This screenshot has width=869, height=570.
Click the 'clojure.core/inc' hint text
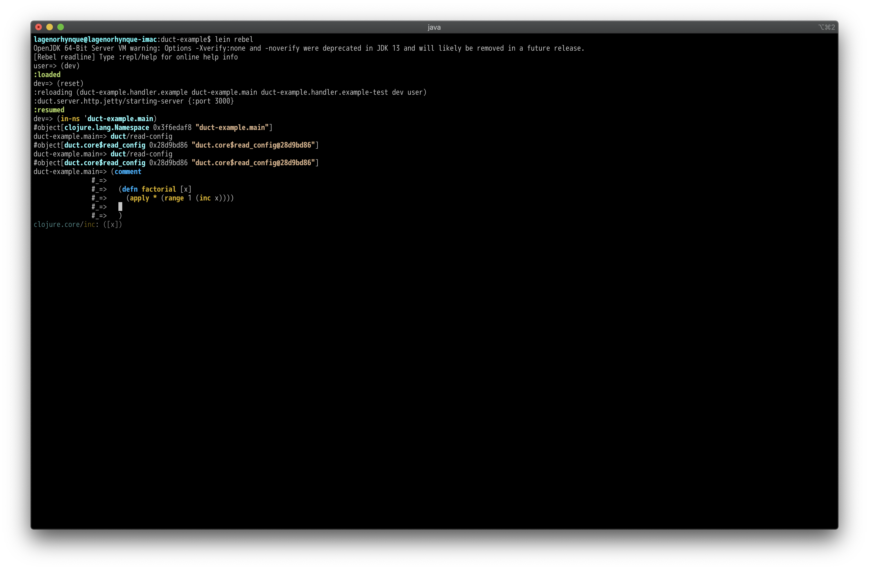click(x=64, y=225)
